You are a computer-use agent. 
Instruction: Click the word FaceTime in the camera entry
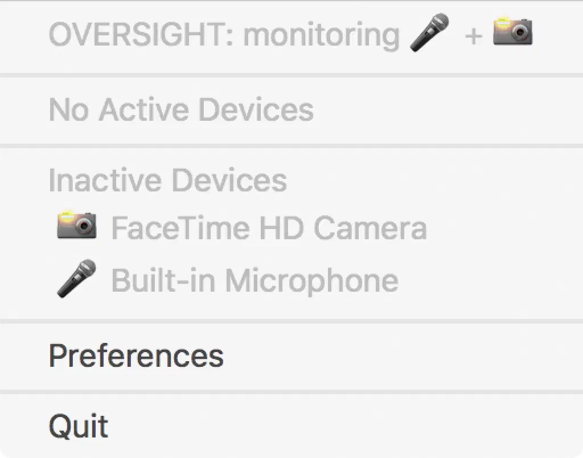(180, 228)
